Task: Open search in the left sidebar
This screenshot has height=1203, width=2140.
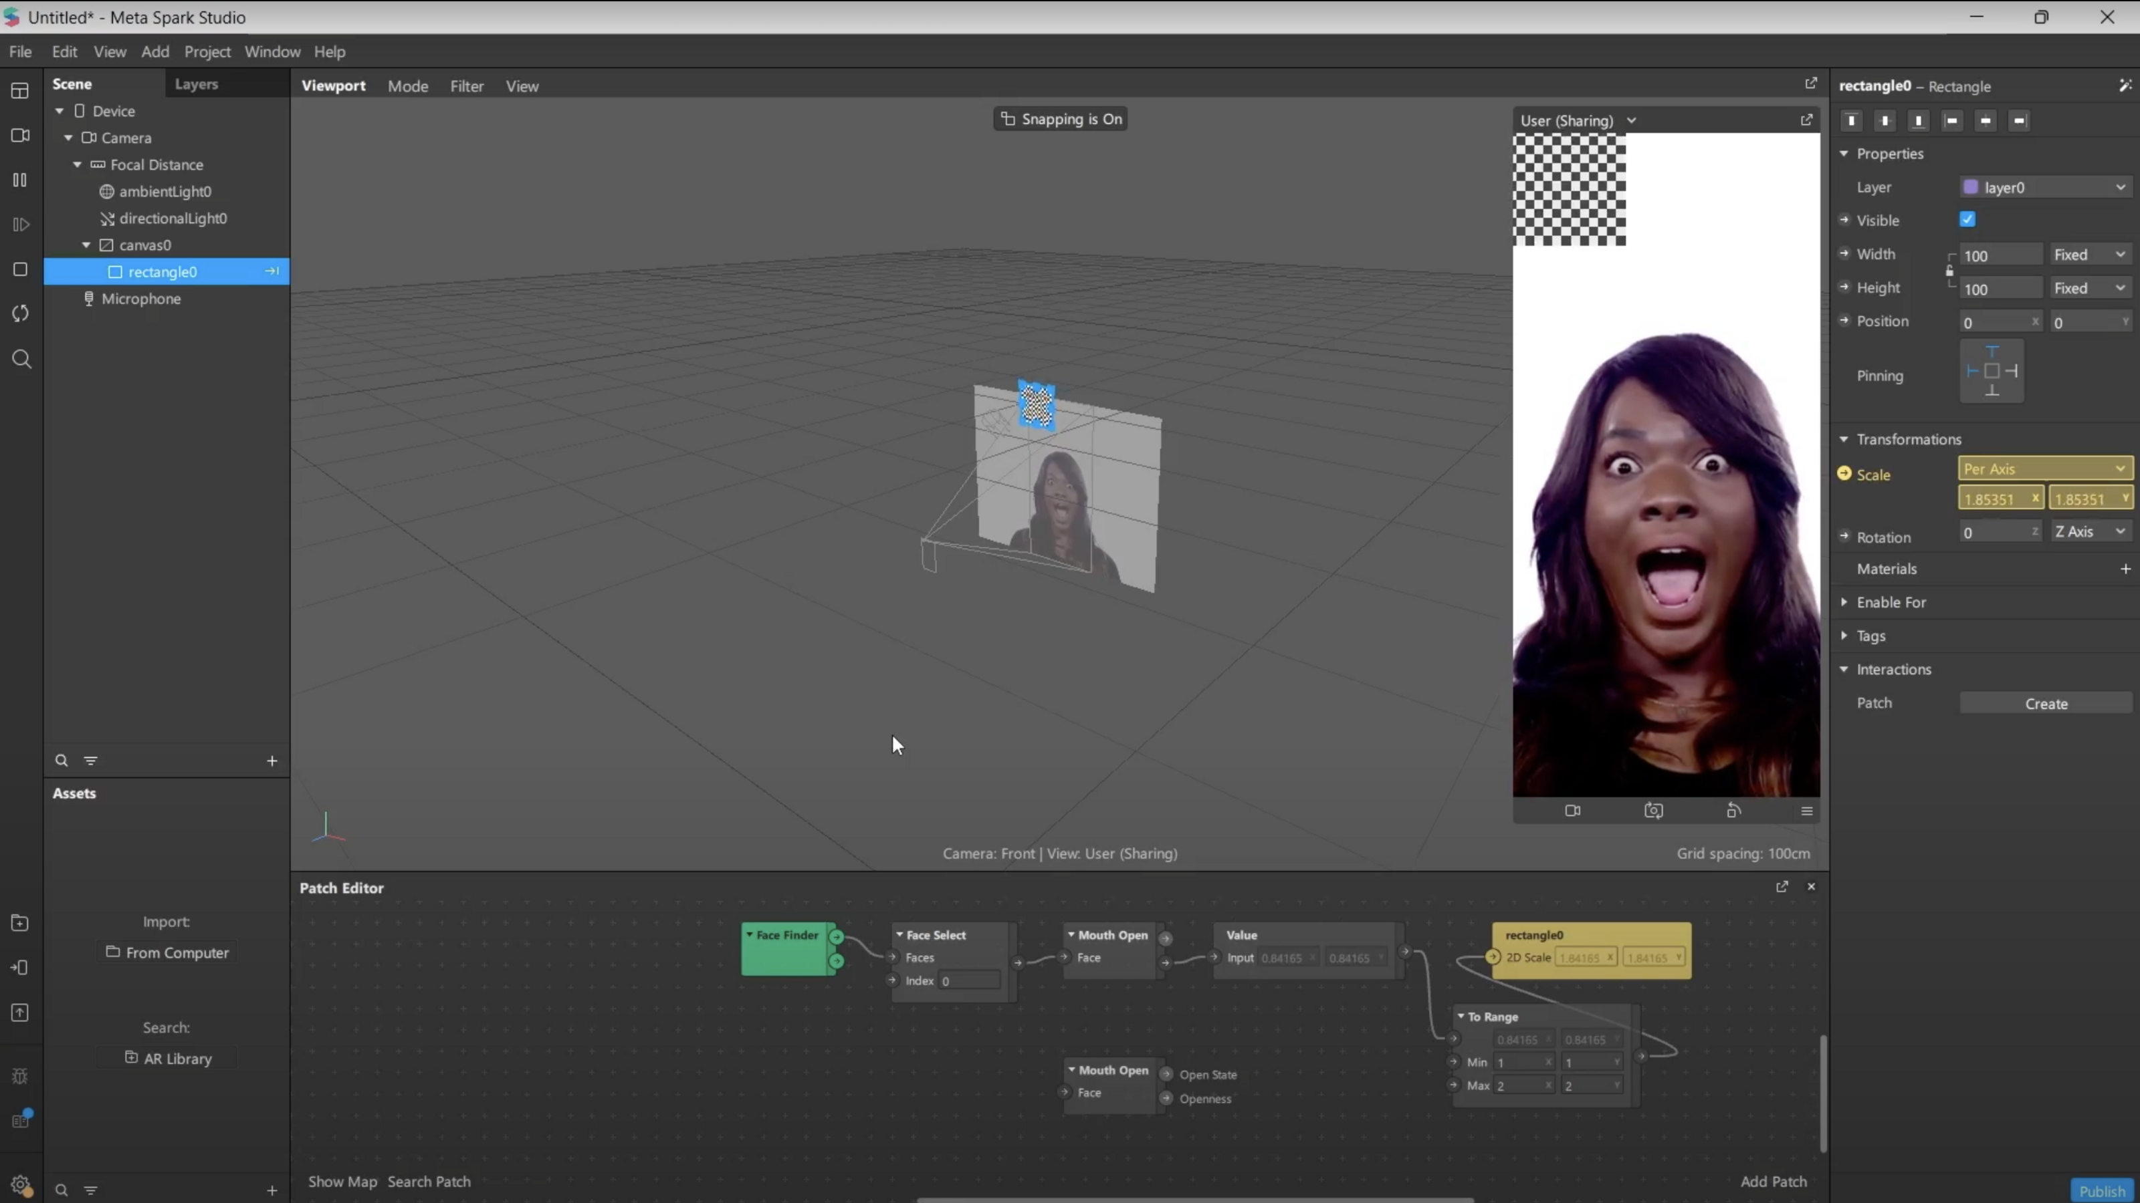Action: click(x=20, y=359)
